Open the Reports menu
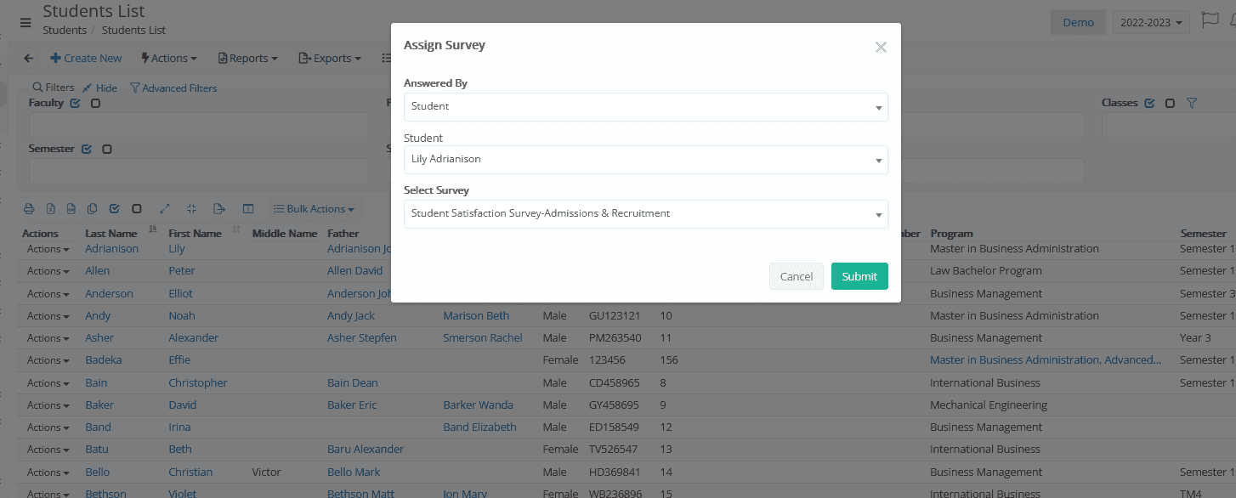 tap(248, 59)
